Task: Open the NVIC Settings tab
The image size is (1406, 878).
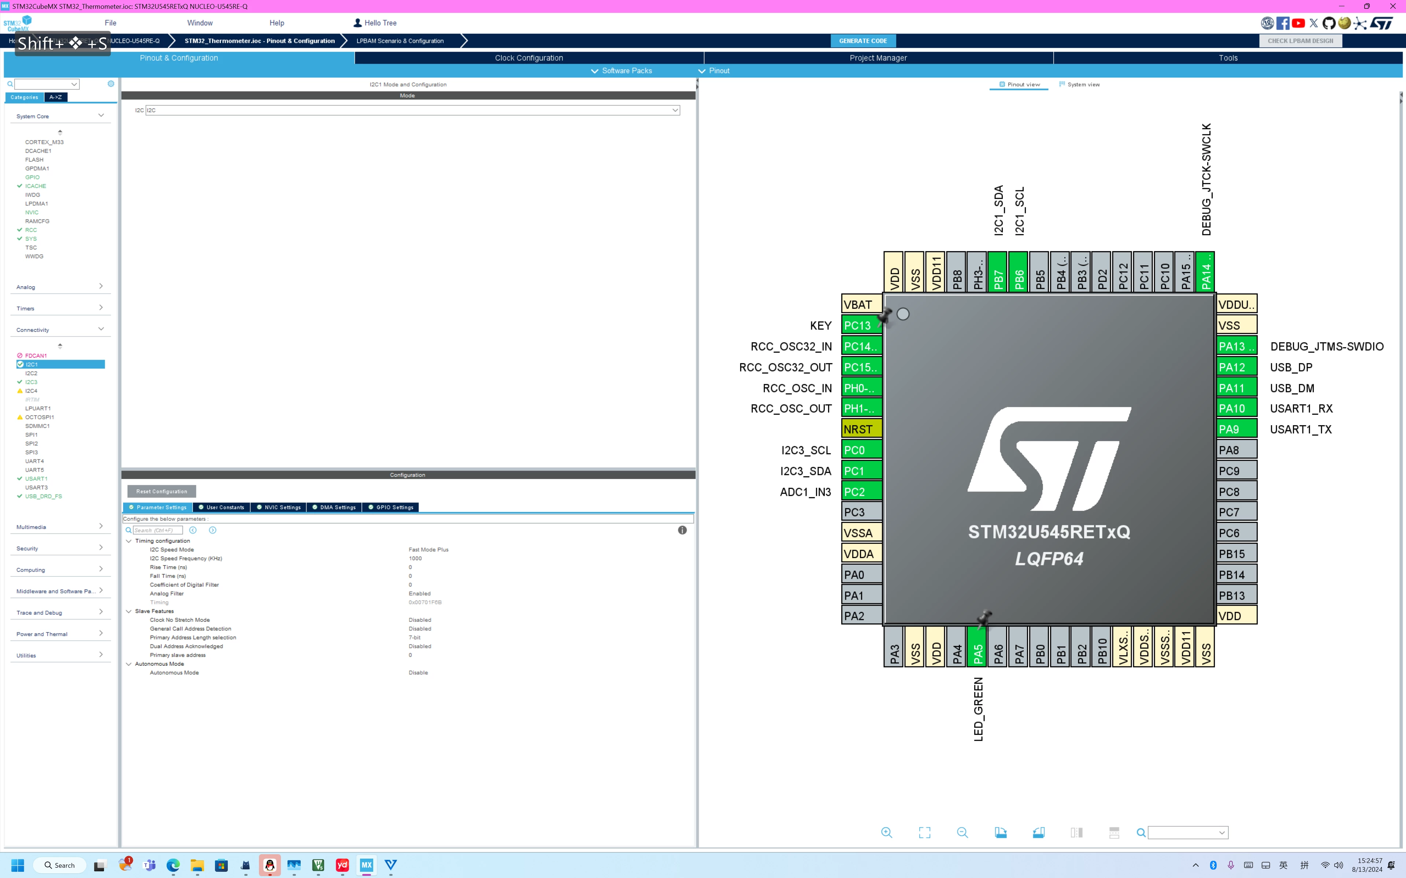Action: tap(279, 508)
